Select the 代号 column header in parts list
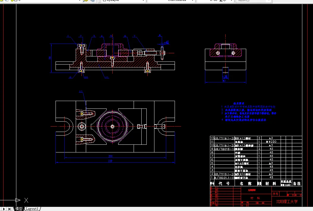 coord(224,183)
